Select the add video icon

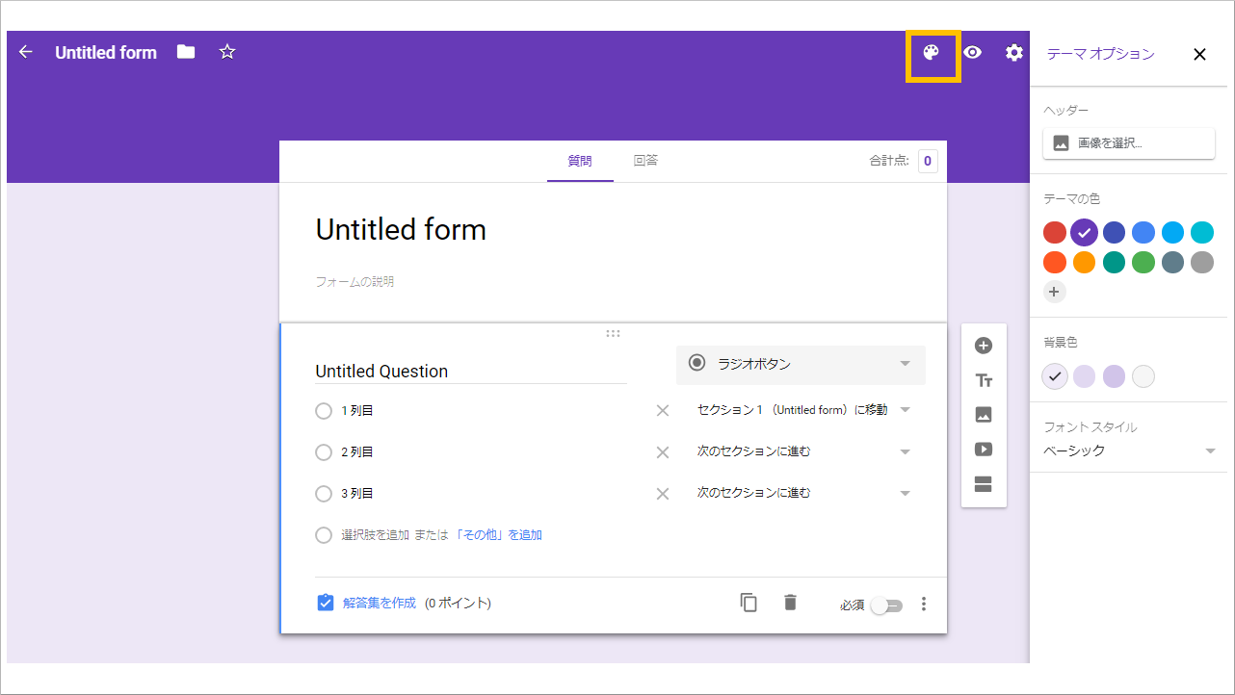(x=984, y=449)
